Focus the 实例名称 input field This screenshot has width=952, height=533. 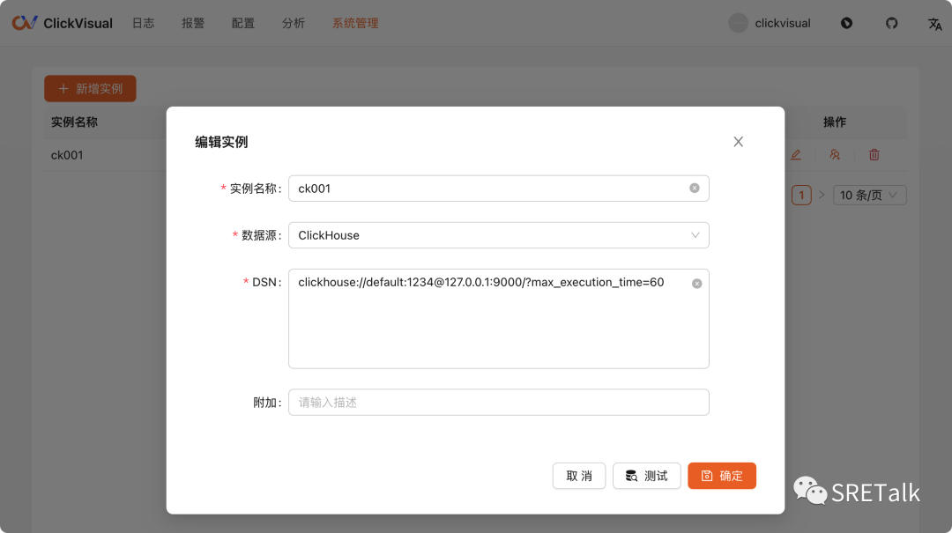[498, 189]
